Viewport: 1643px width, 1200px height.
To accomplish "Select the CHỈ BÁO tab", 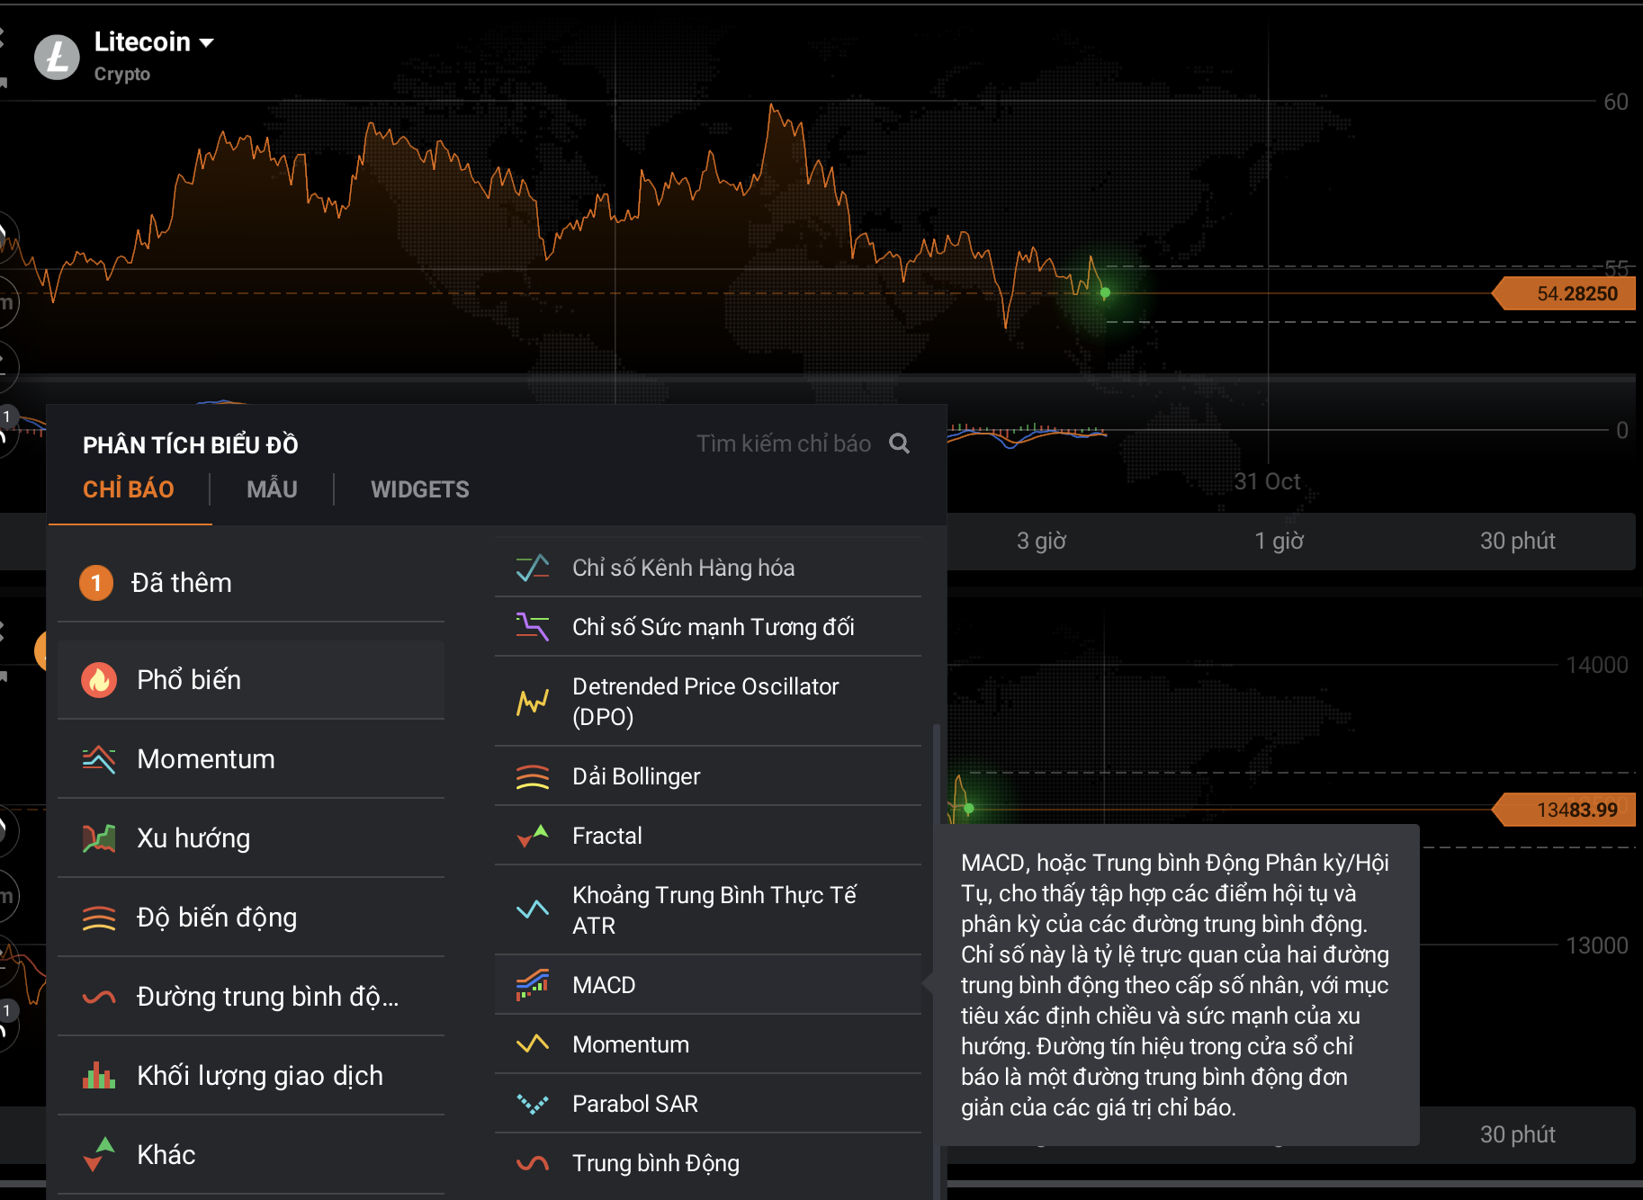I will (129, 489).
